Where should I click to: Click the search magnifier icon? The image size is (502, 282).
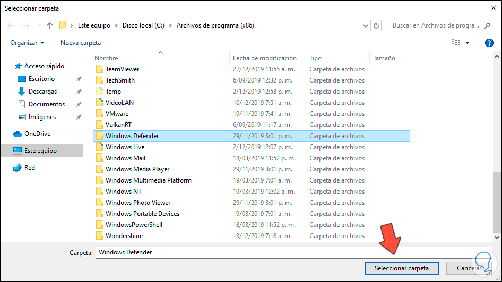click(x=487, y=25)
